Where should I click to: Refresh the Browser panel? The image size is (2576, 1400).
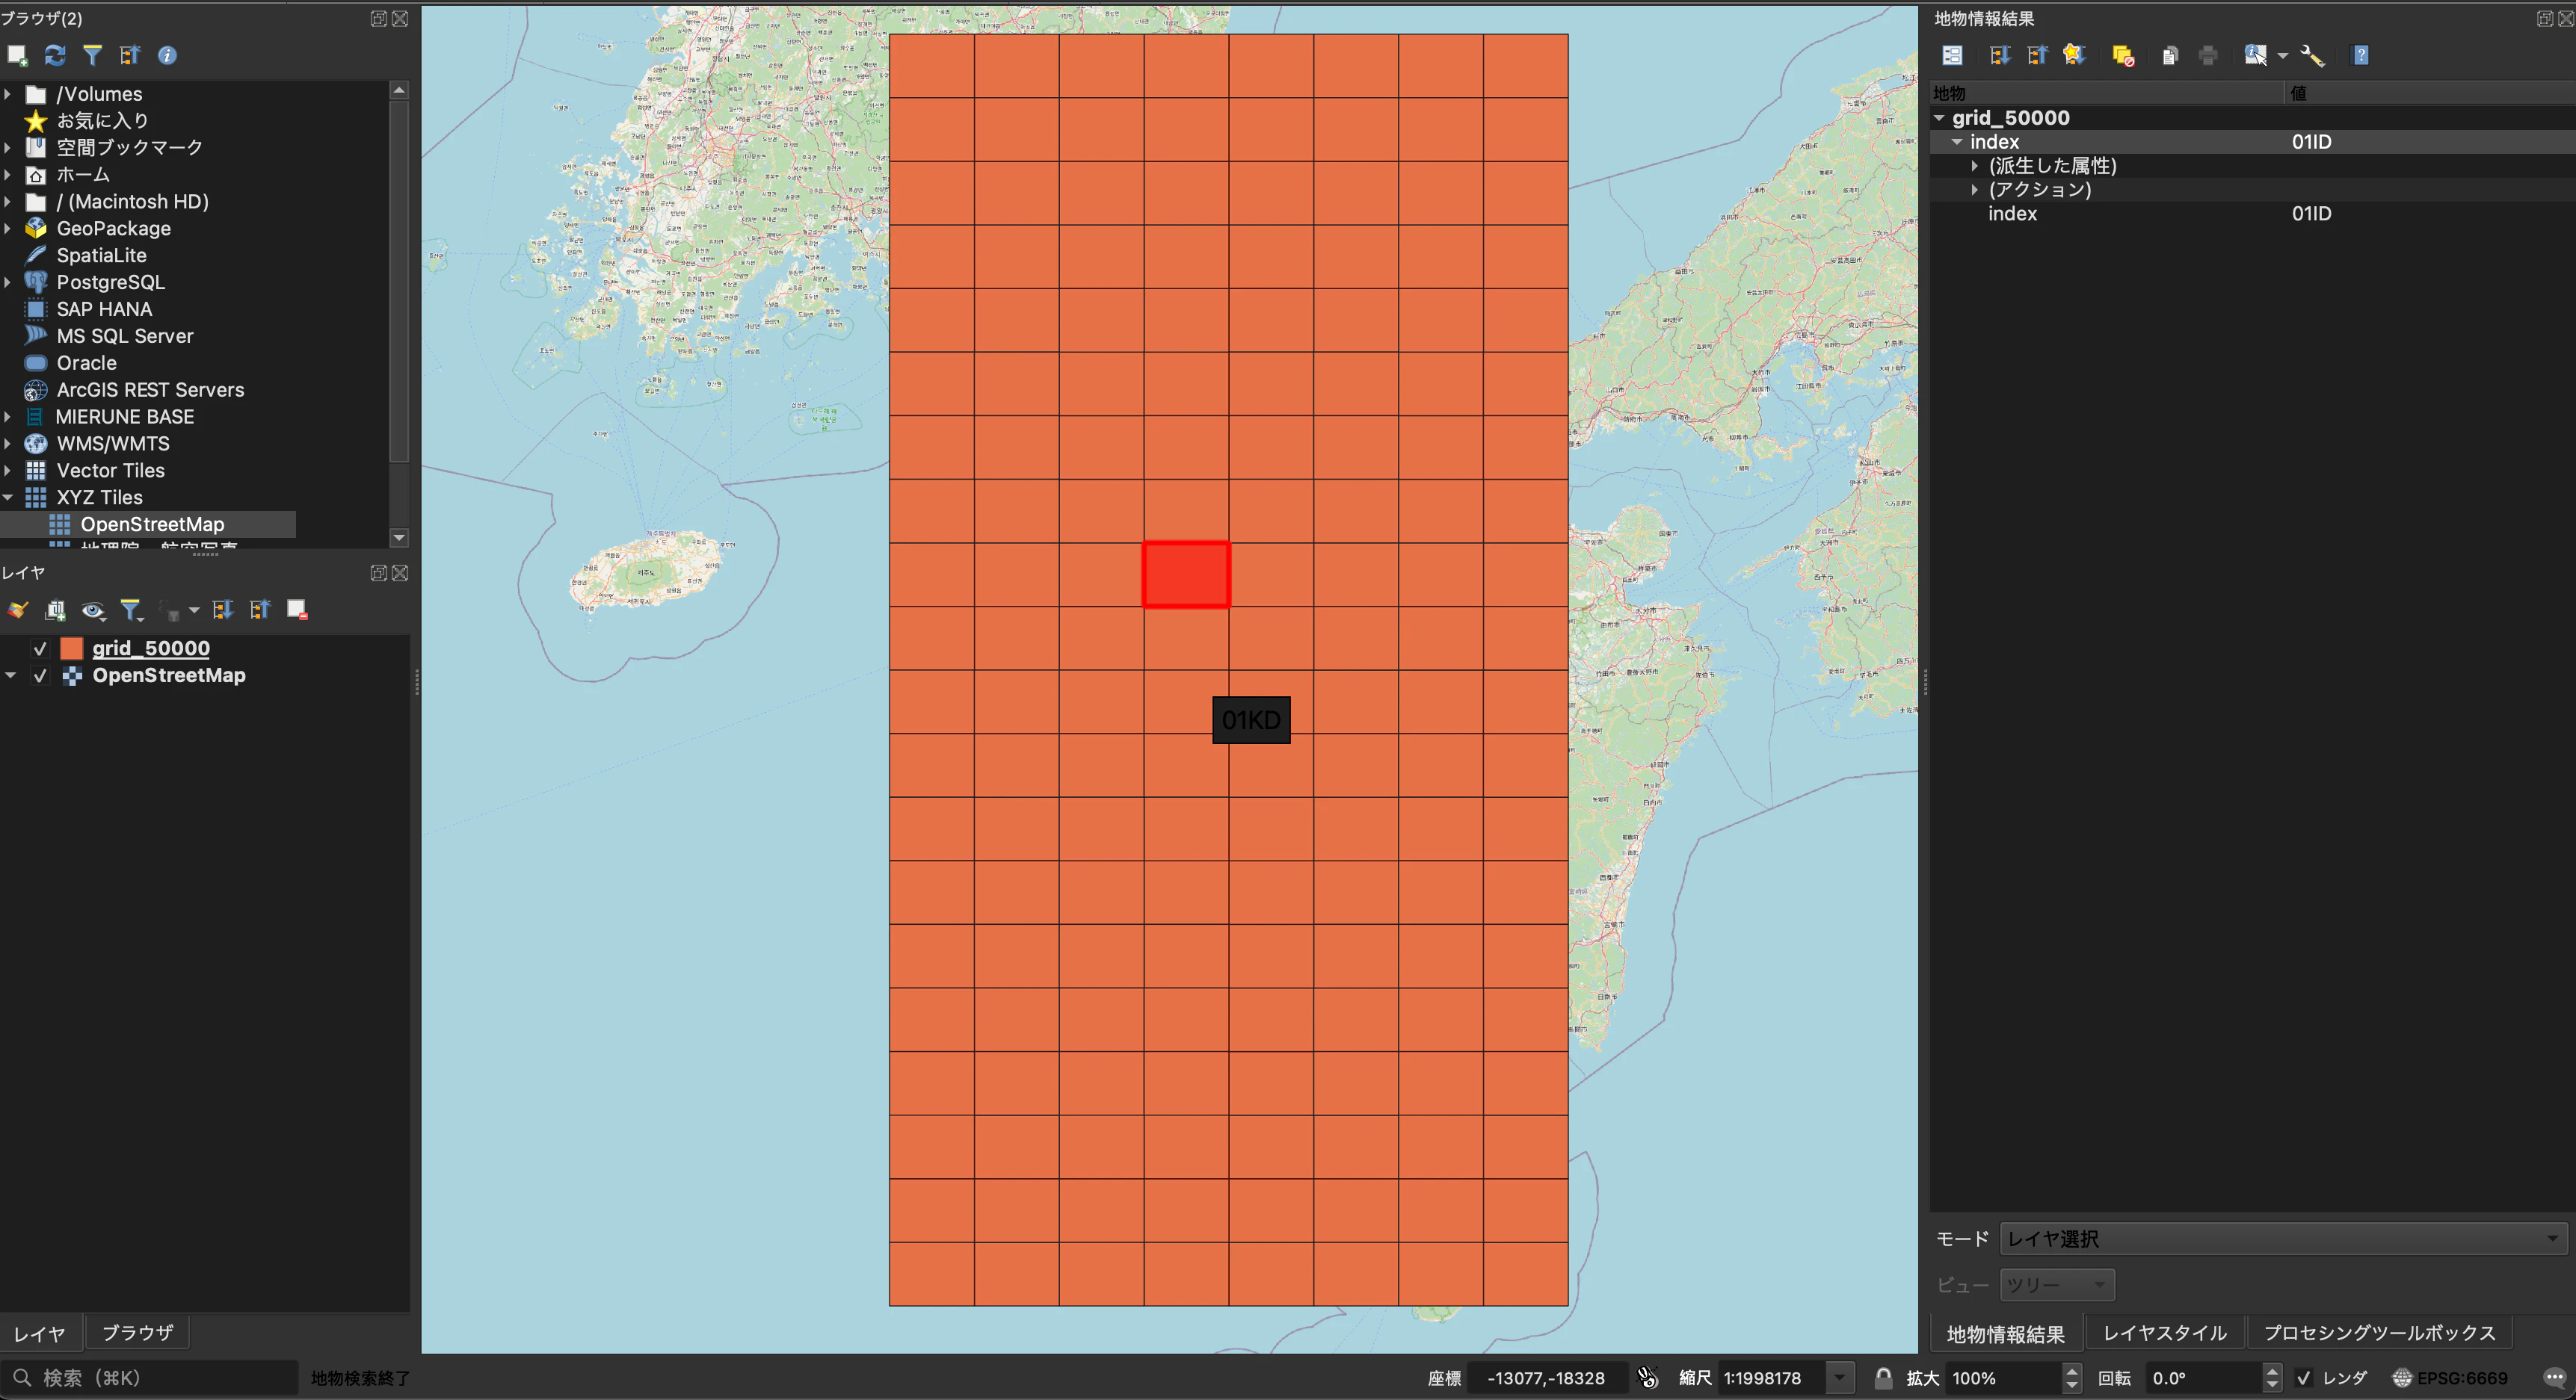point(55,55)
